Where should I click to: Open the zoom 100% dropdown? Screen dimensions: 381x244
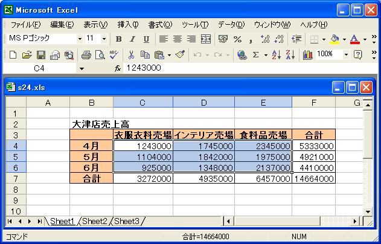pos(346,55)
